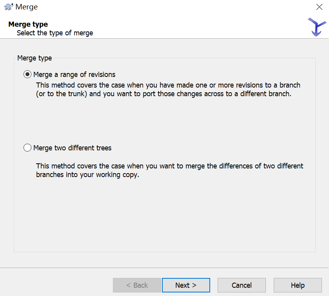
Task: Click the description about merging differences of two branches
Action: (x=169, y=170)
